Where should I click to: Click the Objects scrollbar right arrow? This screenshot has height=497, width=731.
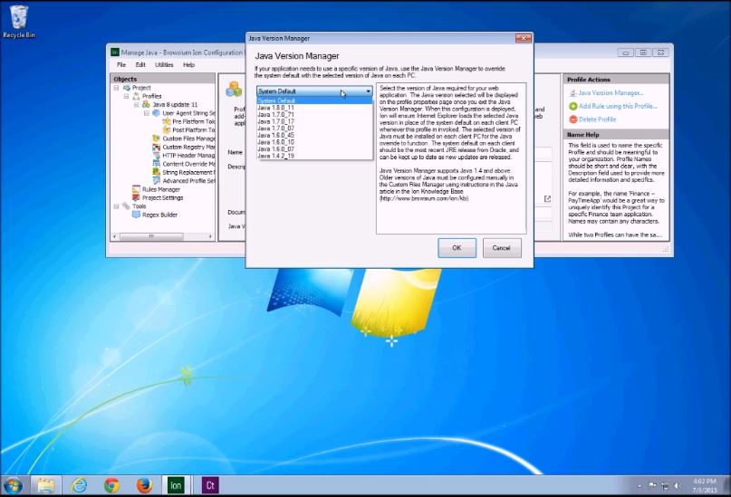click(210, 236)
